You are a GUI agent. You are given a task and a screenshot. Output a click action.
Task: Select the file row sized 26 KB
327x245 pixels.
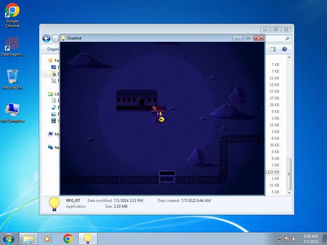274,145
